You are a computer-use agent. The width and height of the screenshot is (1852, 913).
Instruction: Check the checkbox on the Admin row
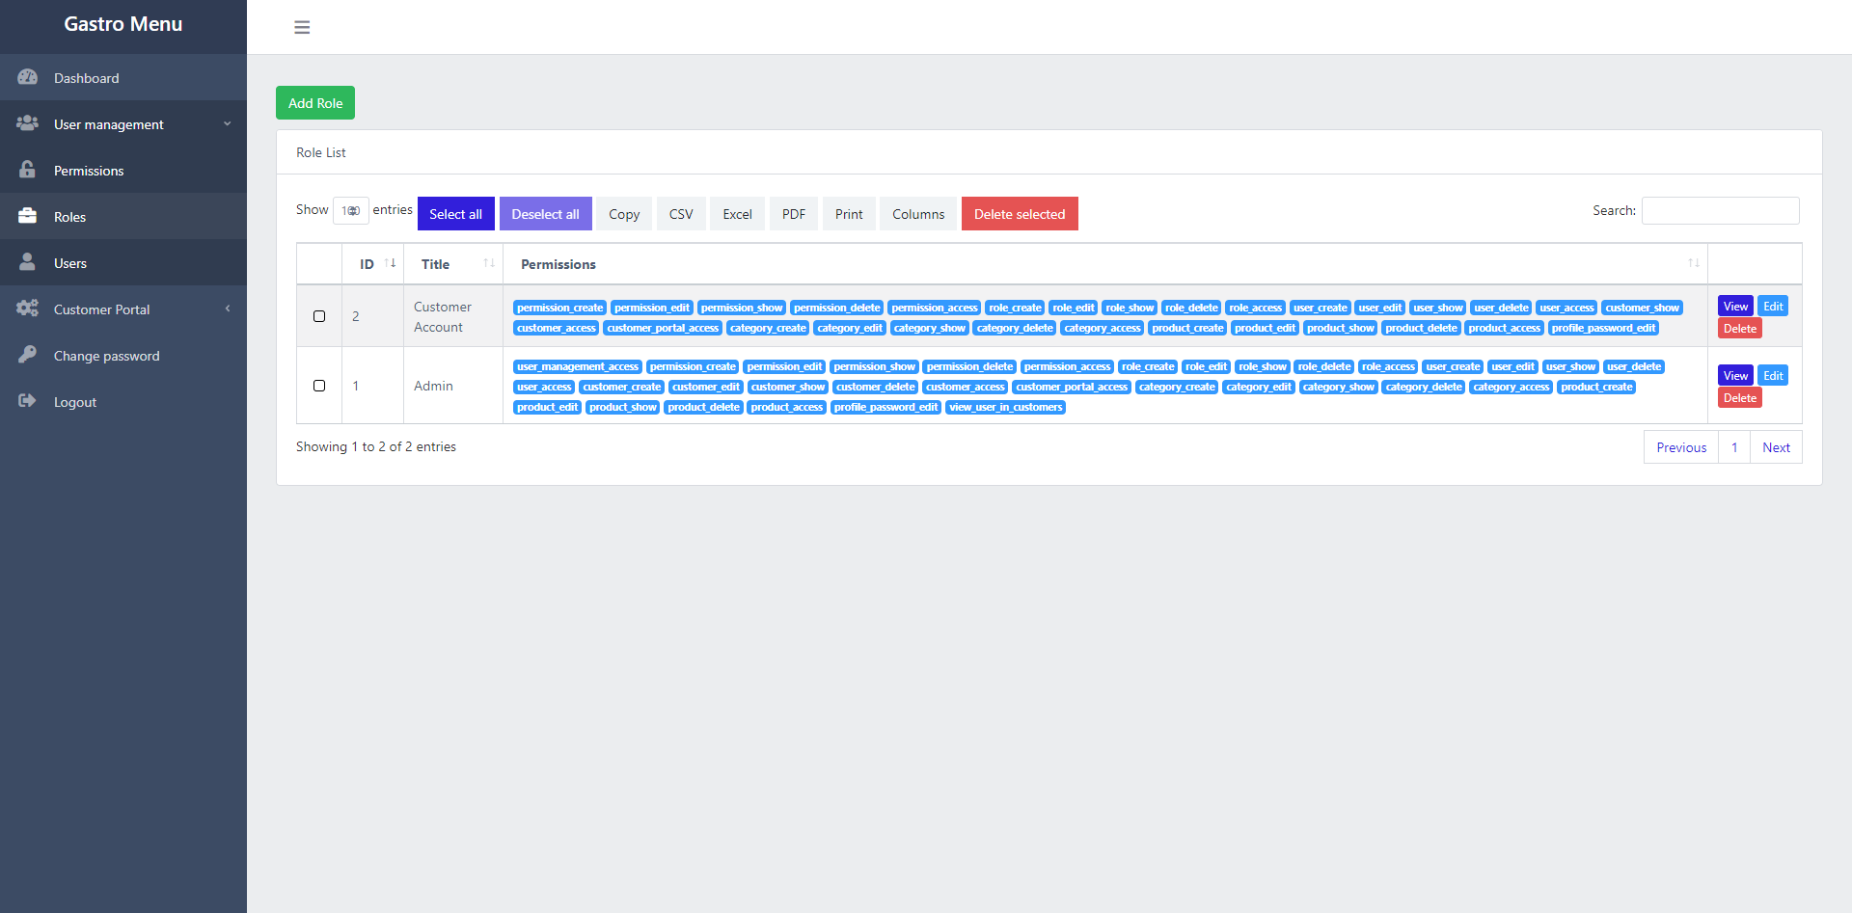coord(319,386)
